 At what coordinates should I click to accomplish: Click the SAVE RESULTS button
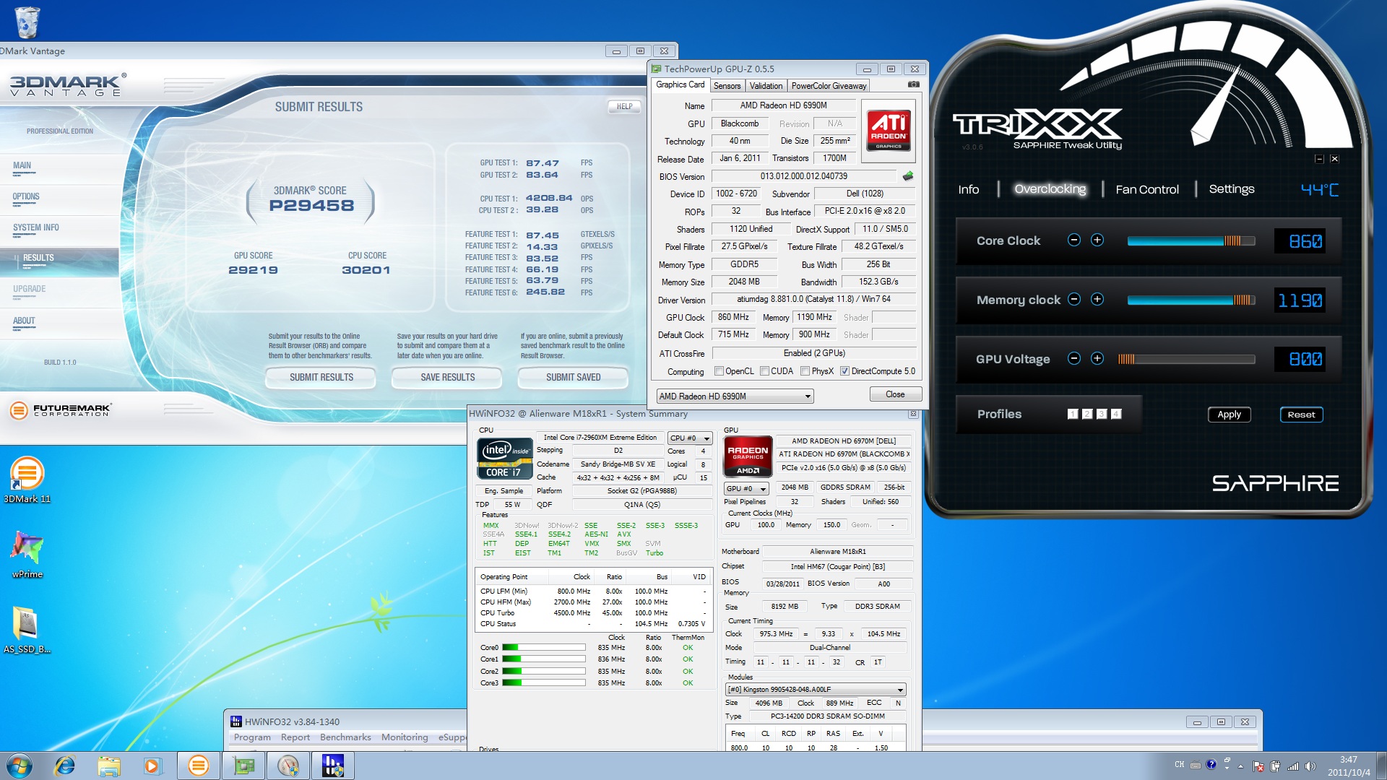pyautogui.click(x=448, y=377)
